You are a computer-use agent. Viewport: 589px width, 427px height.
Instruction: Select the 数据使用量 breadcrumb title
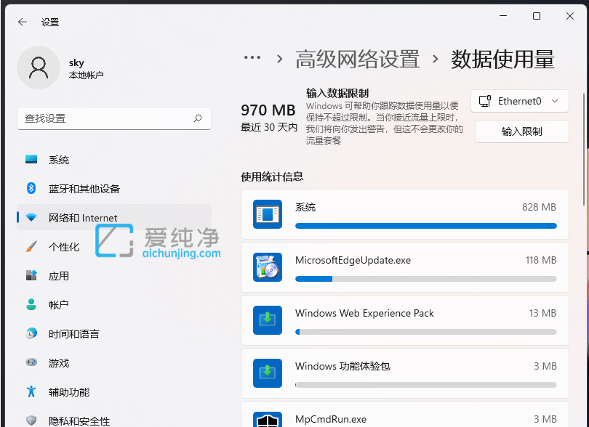(521, 59)
